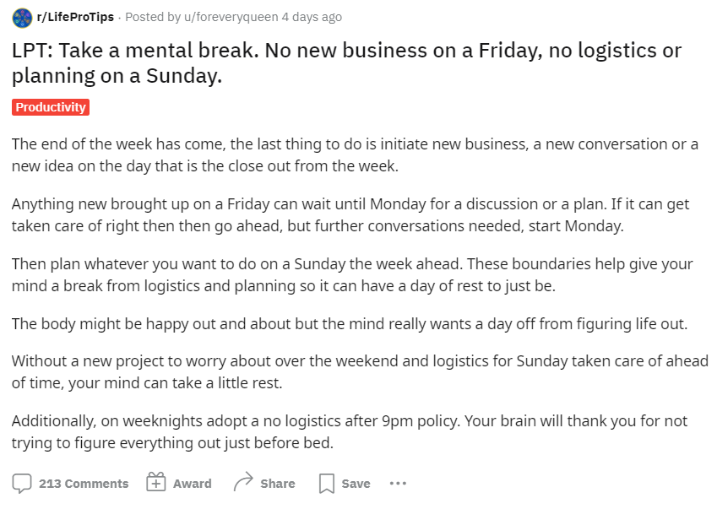Open the '213 Comments' label
Screen dimensions: 717x509
coord(84,484)
